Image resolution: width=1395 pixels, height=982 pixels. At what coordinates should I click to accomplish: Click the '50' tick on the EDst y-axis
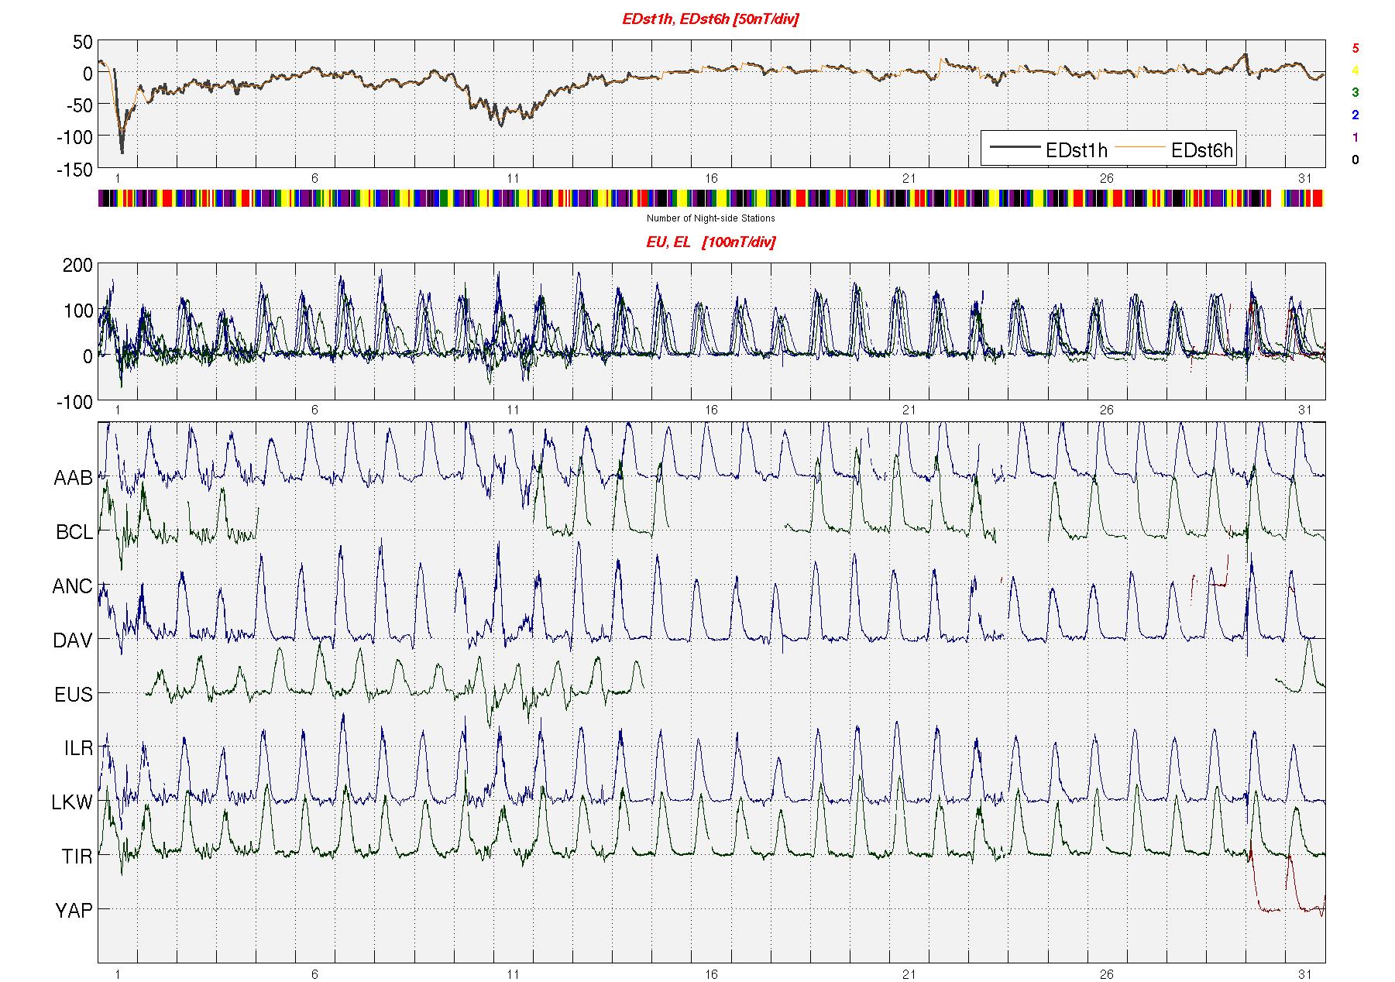coord(83,43)
